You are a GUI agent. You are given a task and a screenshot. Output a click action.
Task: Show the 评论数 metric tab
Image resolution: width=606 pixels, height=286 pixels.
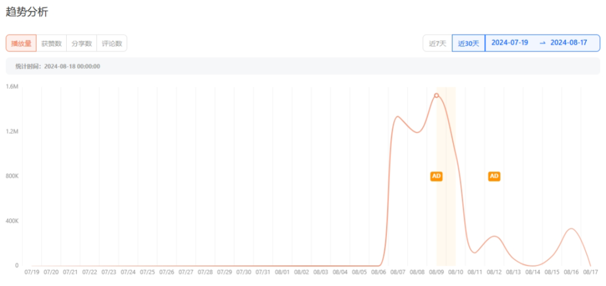click(112, 44)
